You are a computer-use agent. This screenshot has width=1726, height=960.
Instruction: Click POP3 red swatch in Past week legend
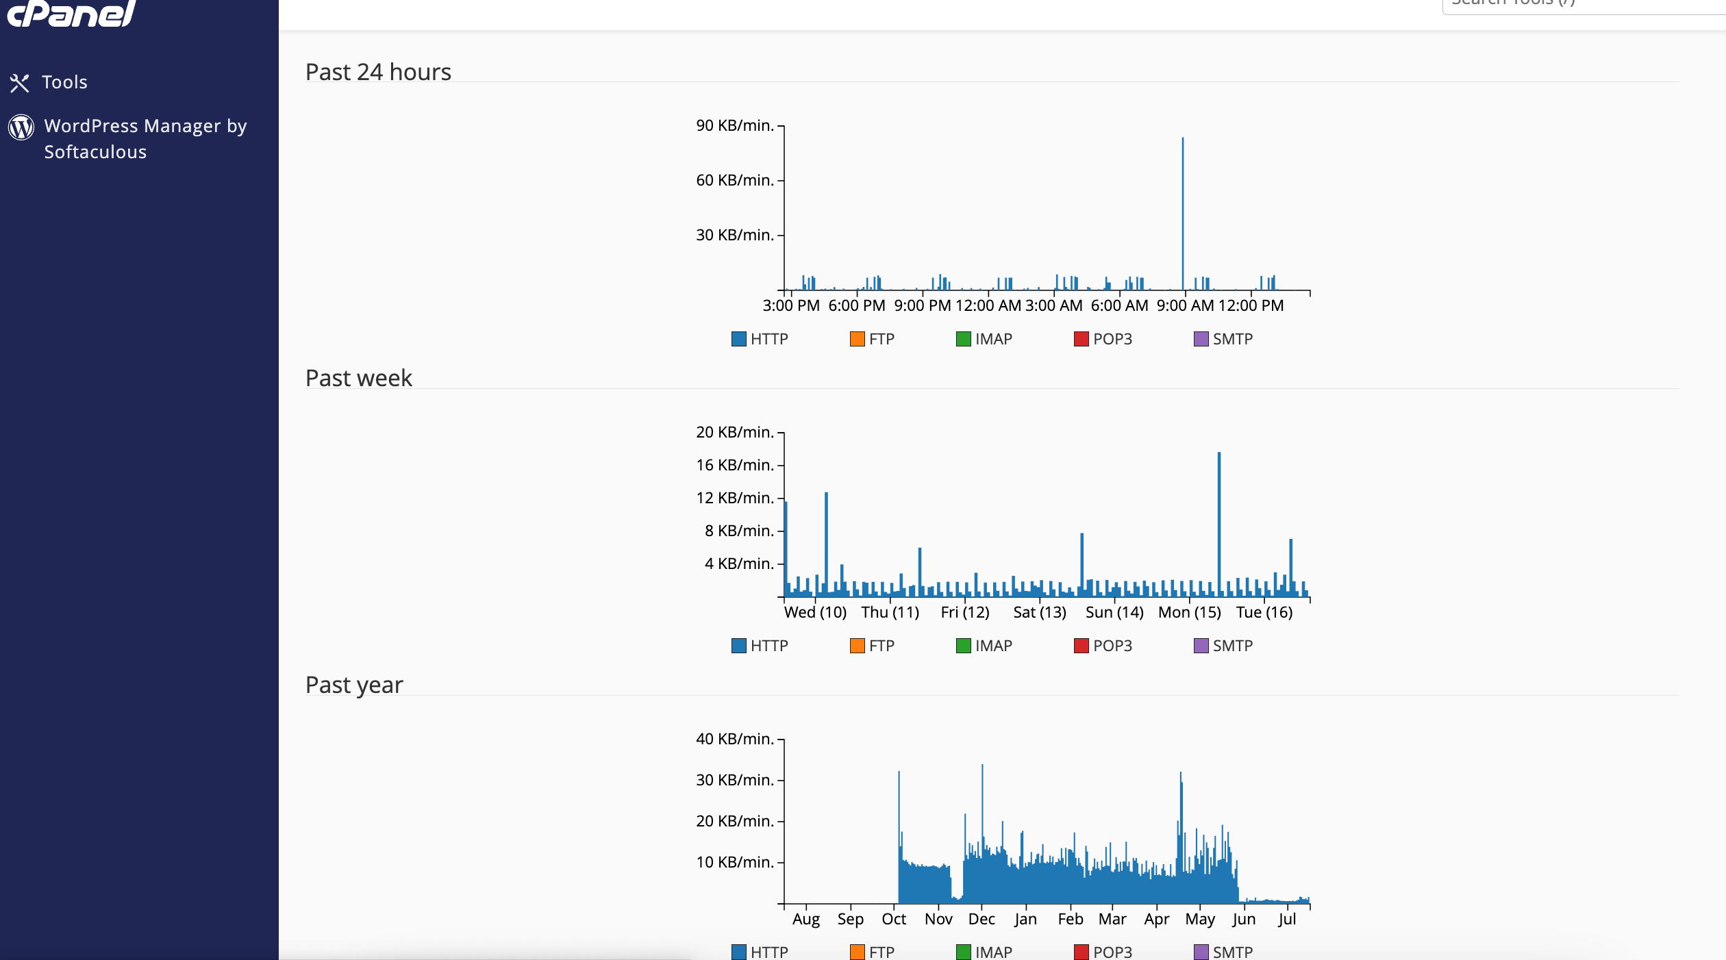pos(1081,646)
